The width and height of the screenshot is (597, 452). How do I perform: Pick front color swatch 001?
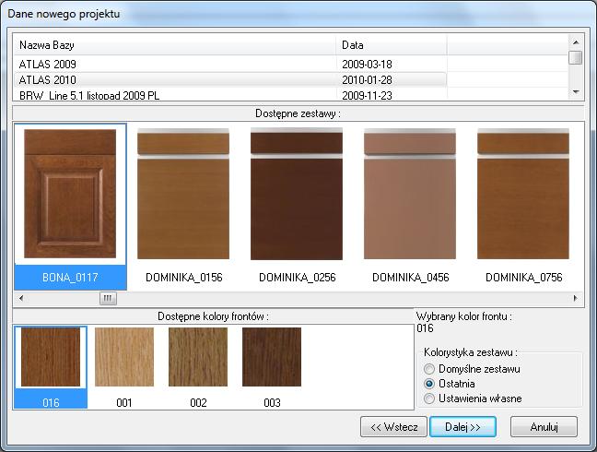124,367
